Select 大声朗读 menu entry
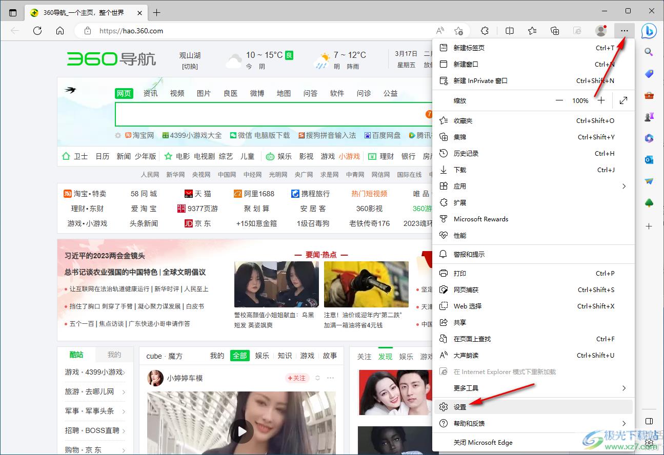 [x=533, y=355]
